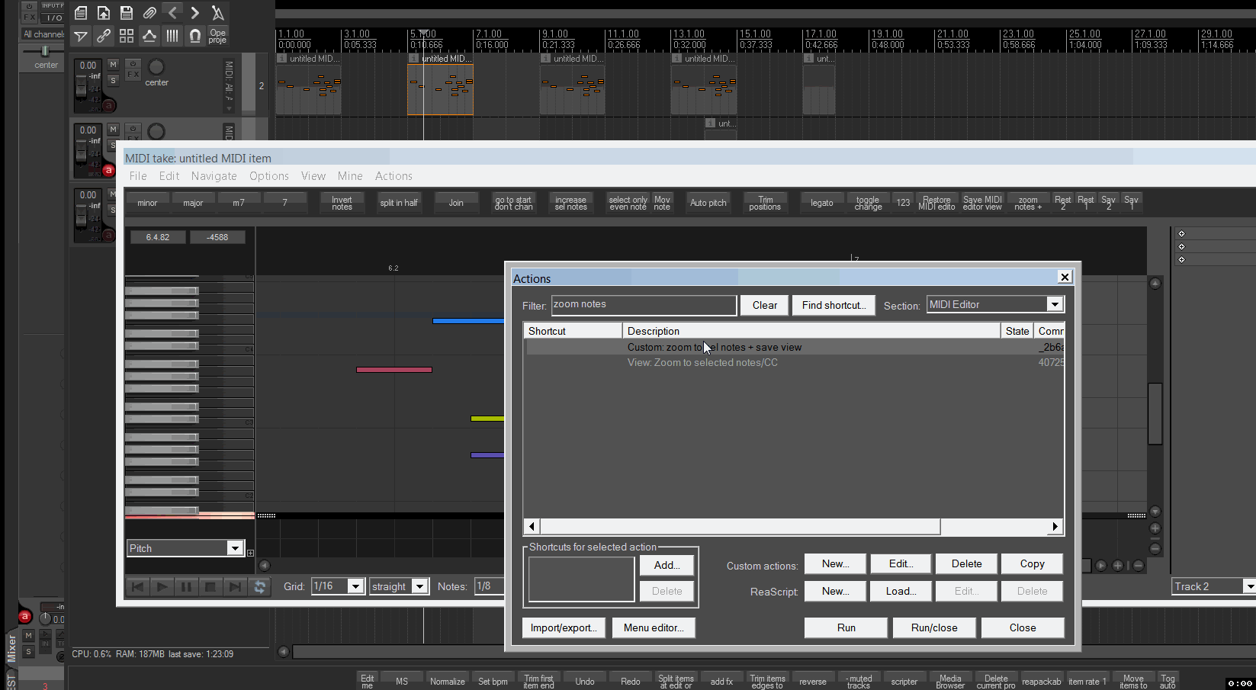Viewport: 1256px width, 690px height.
Task: Click vertical zoom-in plus in MIDI editor
Action: tap(1155, 528)
